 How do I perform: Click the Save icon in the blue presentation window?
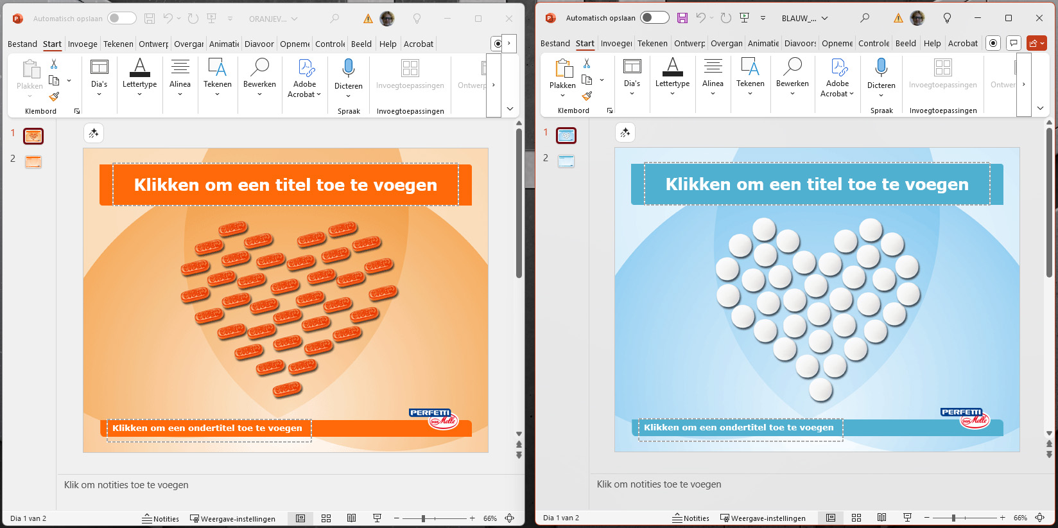[682, 18]
